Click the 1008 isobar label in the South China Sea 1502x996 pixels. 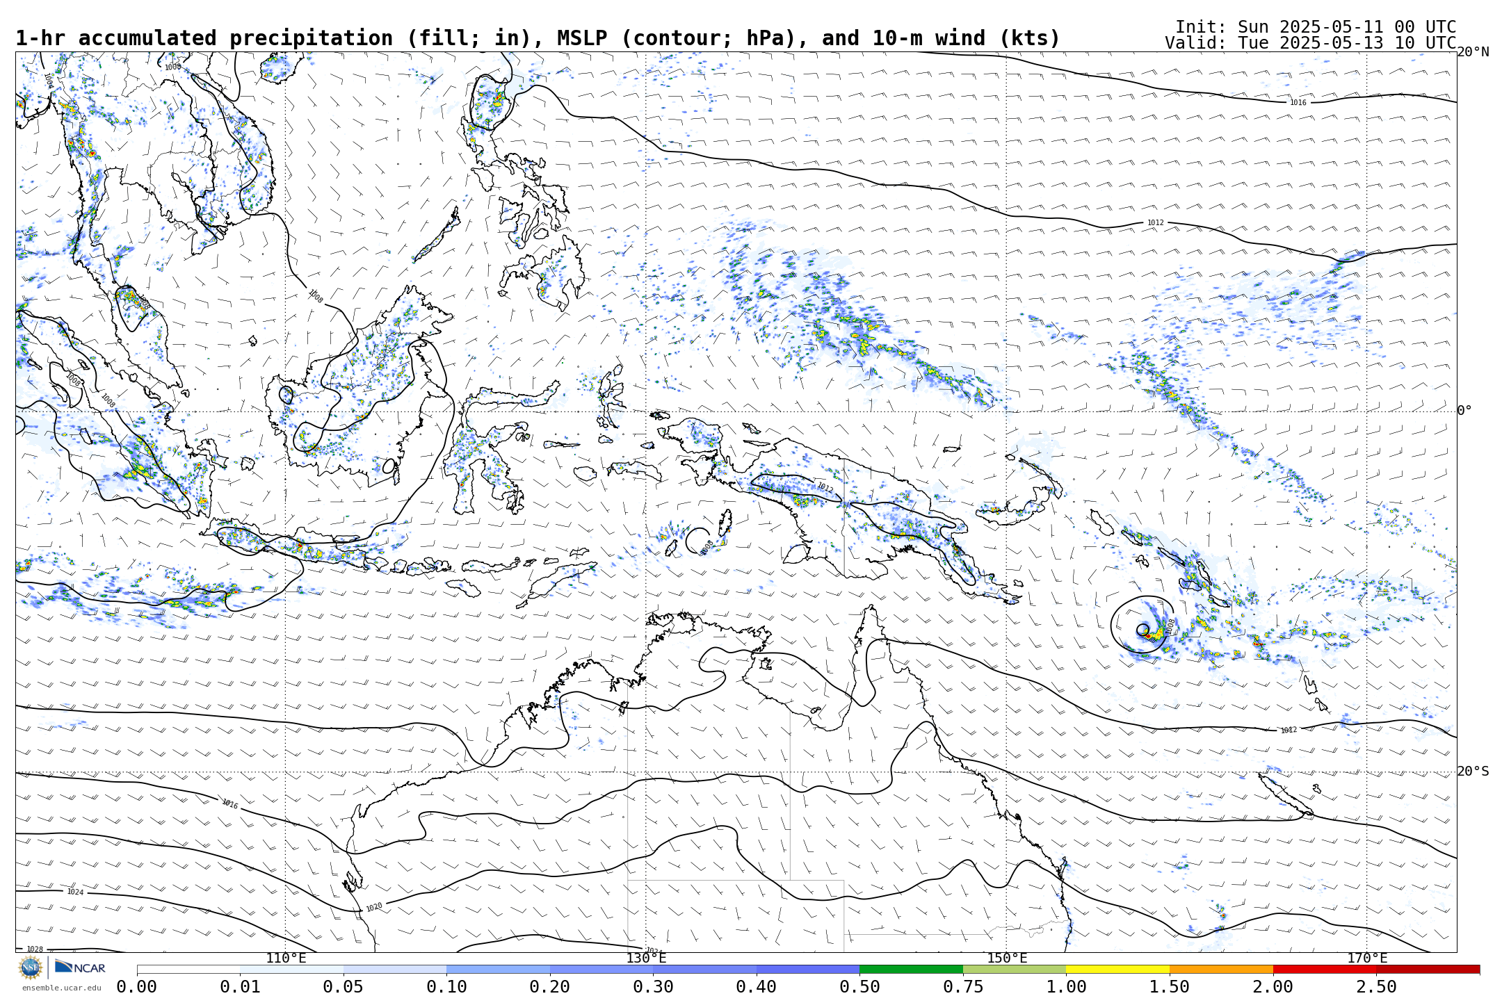click(316, 297)
